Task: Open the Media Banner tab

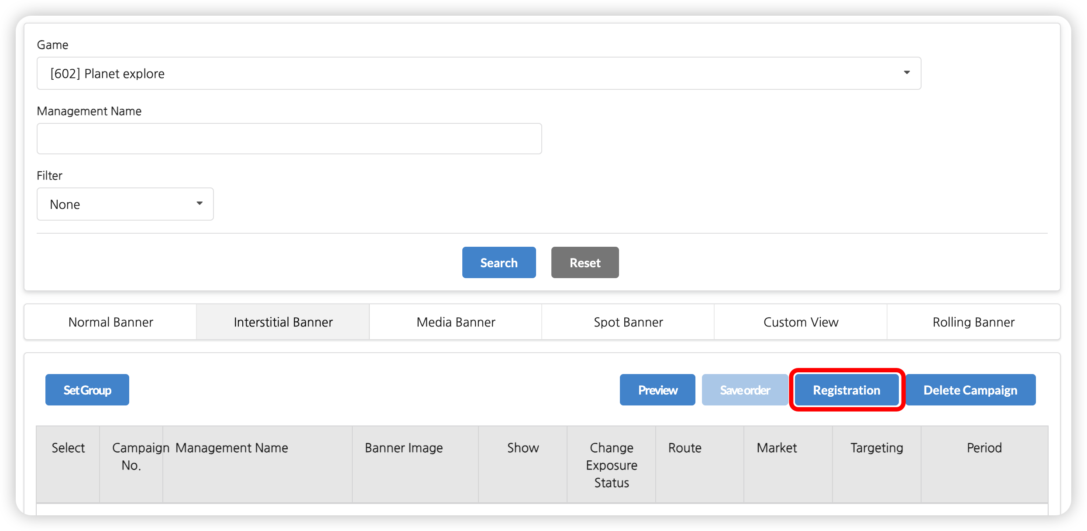Action: [455, 322]
